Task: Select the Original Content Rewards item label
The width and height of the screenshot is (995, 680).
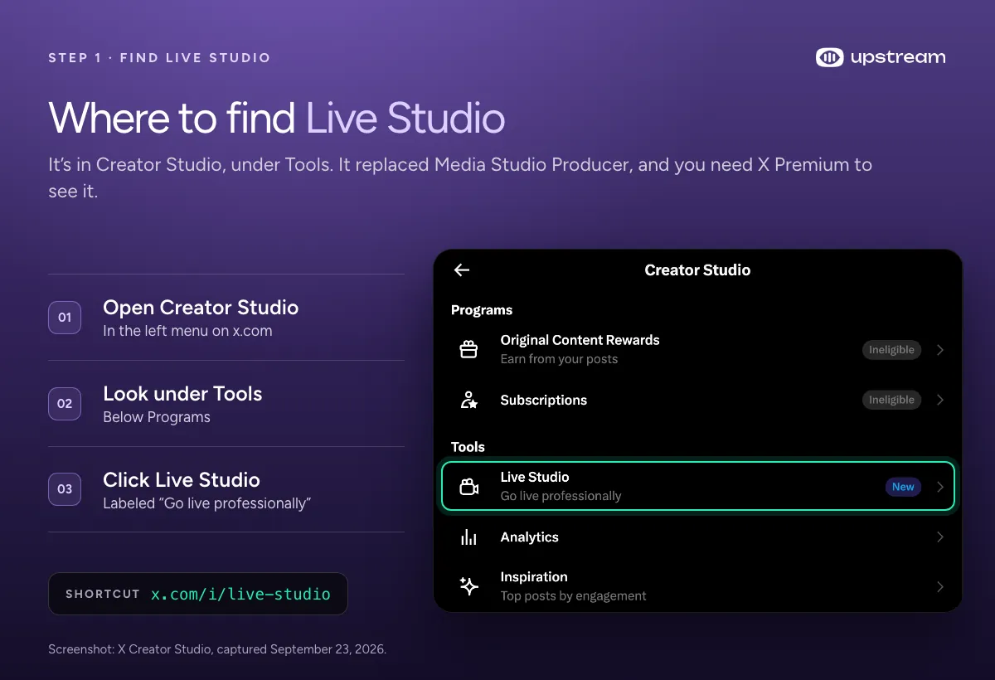Action: click(580, 340)
